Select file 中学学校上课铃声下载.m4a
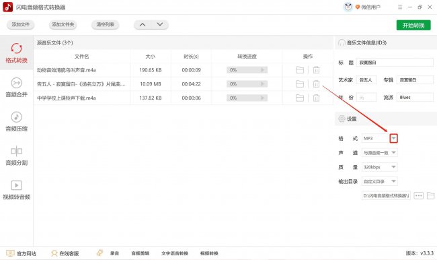Image resolution: width=437 pixels, height=260 pixels. point(67,98)
